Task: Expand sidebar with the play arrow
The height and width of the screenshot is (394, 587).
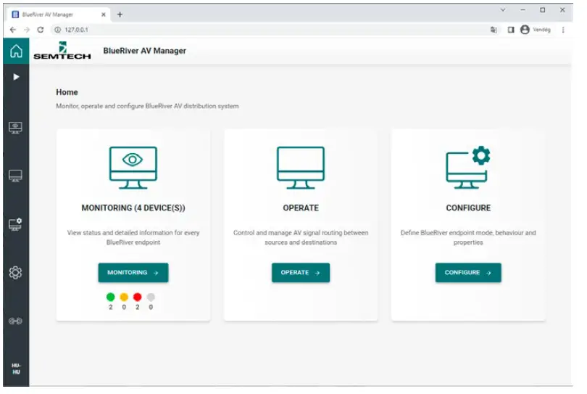Action: coord(16,78)
